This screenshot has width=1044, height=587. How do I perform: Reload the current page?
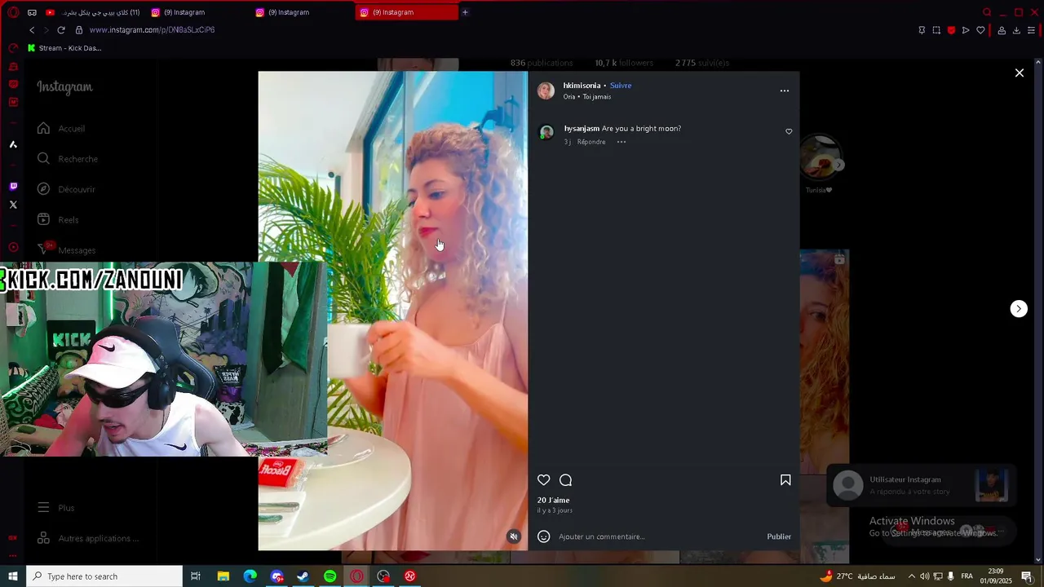60,30
